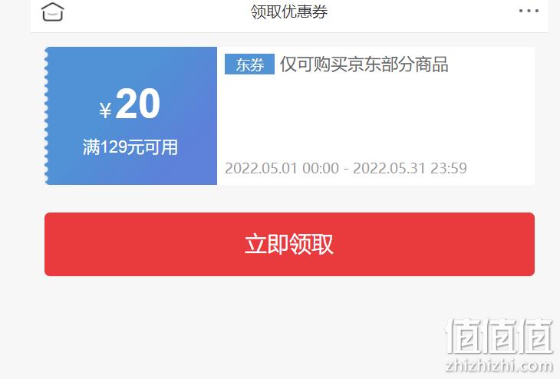Click the 仅可购买京东部分商品 description
The image size is (560, 379).
click(x=364, y=64)
